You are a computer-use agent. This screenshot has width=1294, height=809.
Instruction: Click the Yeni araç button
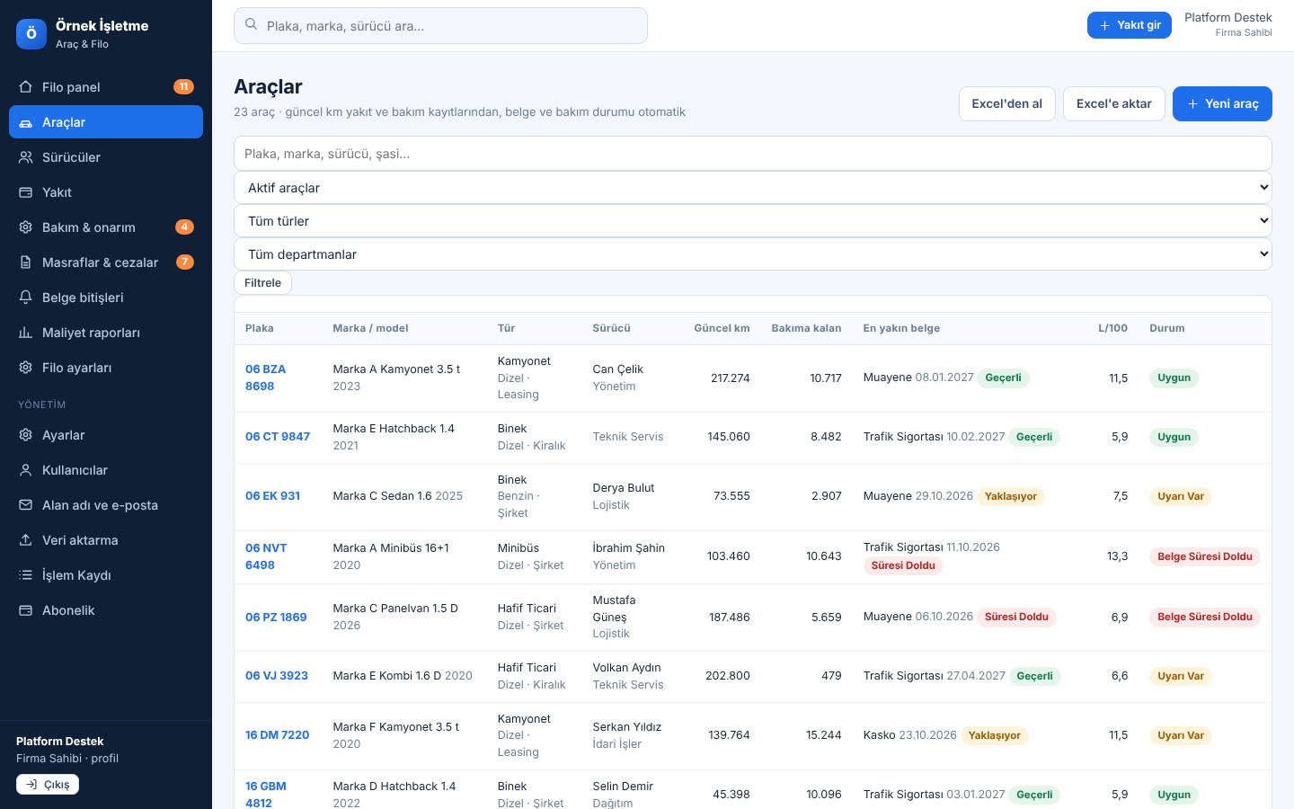(1222, 103)
